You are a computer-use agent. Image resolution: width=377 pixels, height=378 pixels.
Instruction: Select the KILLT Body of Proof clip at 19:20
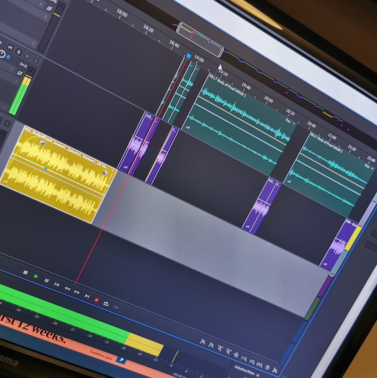coord(239,124)
